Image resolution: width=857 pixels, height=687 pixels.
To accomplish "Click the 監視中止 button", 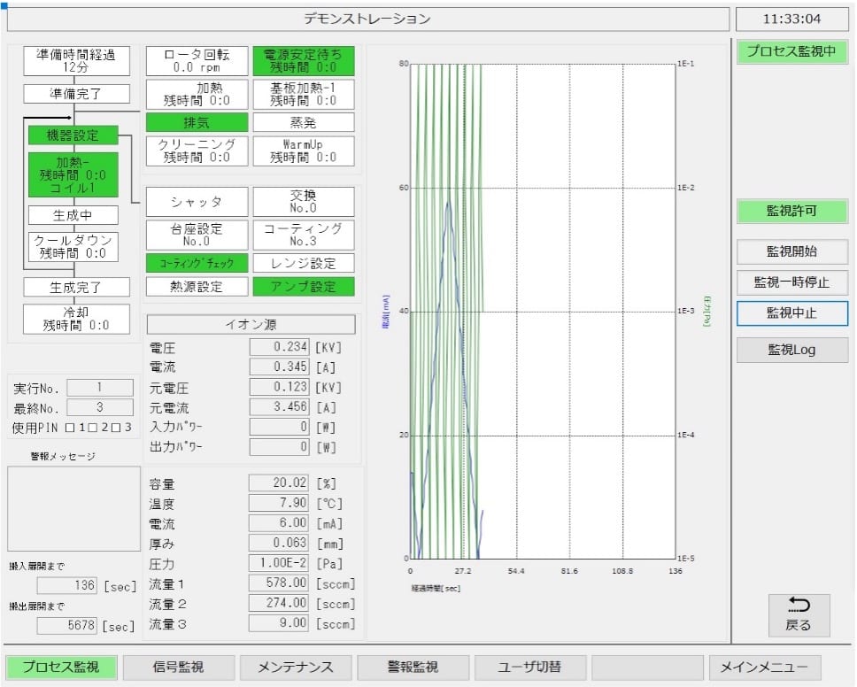I will coord(792,313).
